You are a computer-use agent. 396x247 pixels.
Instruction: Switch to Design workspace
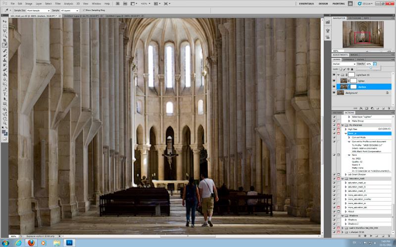[323, 4]
